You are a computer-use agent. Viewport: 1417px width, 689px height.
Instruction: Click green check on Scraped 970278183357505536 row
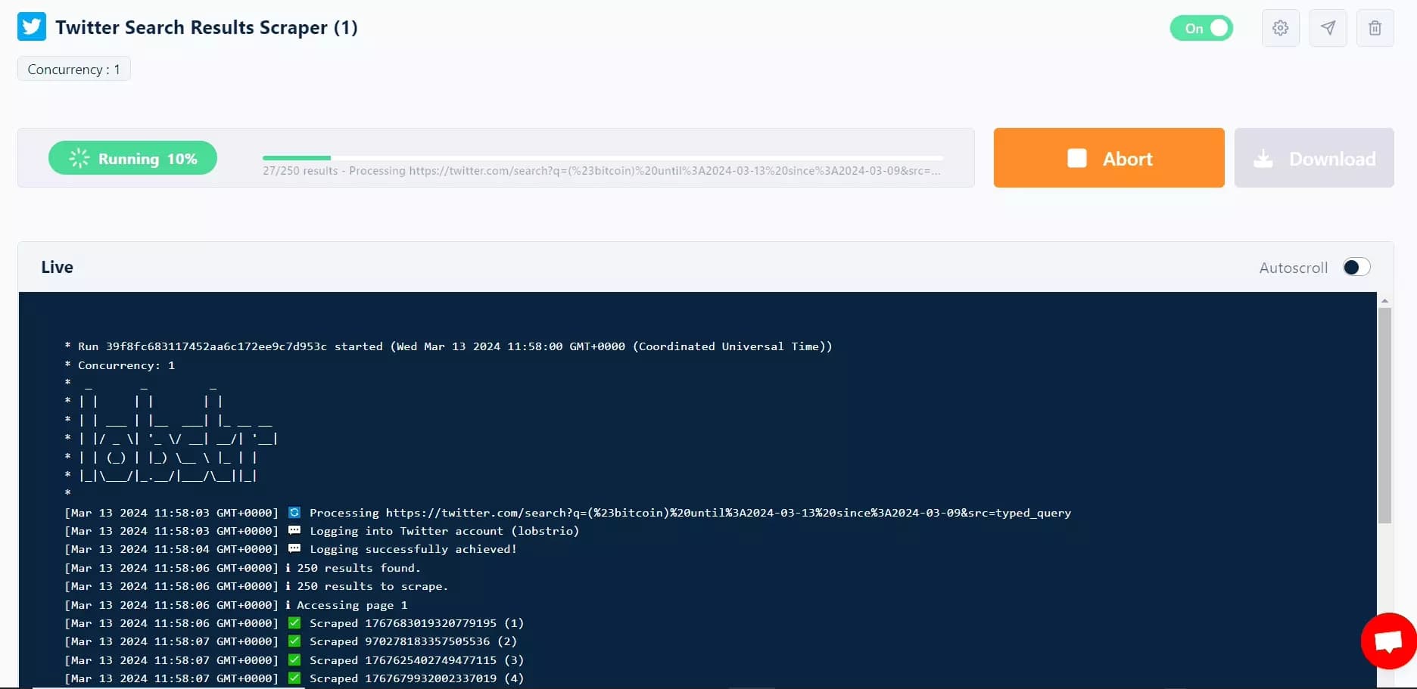tap(294, 641)
